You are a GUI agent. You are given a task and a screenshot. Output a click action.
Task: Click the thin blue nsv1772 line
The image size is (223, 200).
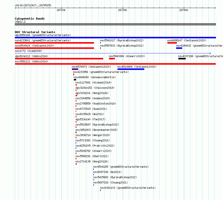[x=113, y=53]
